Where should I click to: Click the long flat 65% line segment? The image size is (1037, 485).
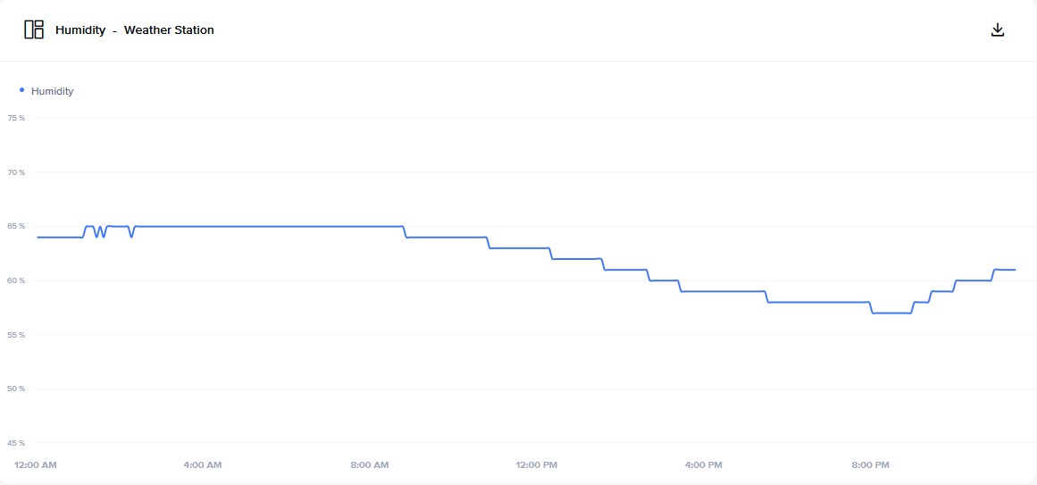click(269, 226)
